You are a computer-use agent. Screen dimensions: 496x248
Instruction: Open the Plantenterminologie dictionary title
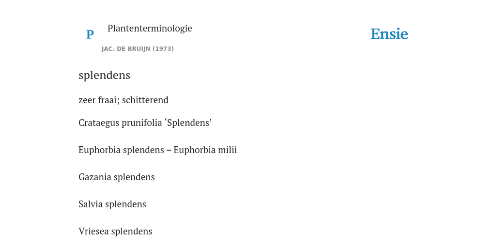tap(150, 28)
